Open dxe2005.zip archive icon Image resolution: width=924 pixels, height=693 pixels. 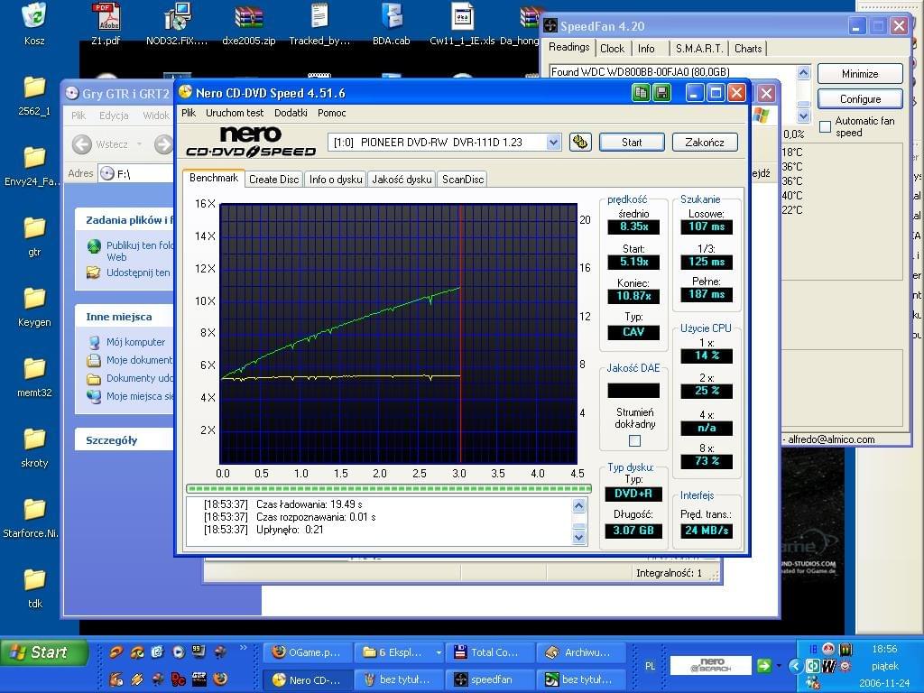pos(249,23)
